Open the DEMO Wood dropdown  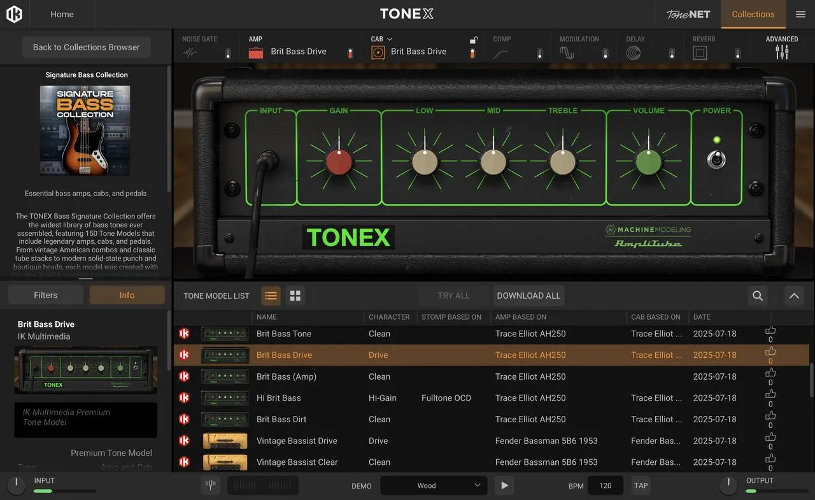(434, 485)
